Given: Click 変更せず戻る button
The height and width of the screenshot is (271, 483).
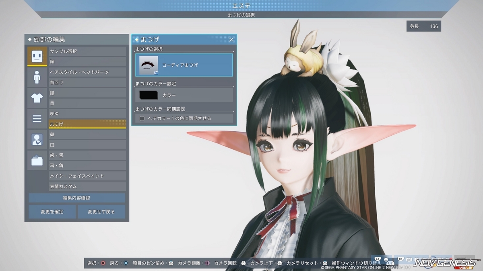Looking at the screenshot, I should (x=101, y=212).
